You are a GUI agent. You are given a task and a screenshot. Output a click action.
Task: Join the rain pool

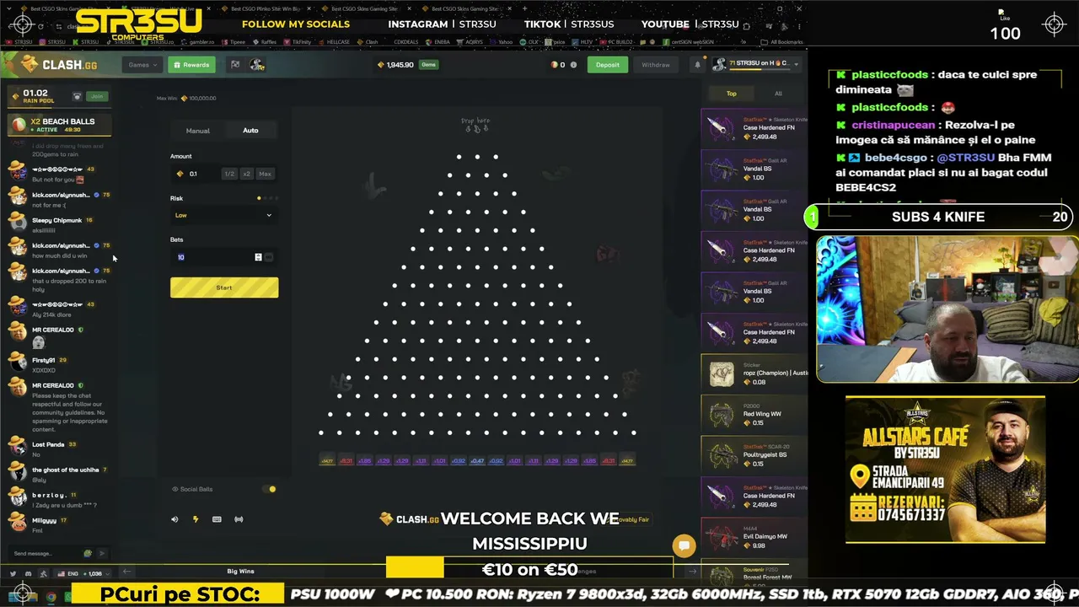click(x=97, y=96)
